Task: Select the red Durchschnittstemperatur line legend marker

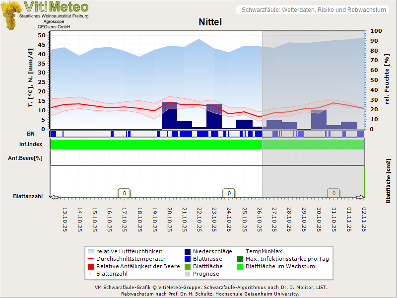Action: (90, 259)
